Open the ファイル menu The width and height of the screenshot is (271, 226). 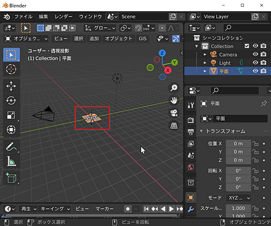23,17
